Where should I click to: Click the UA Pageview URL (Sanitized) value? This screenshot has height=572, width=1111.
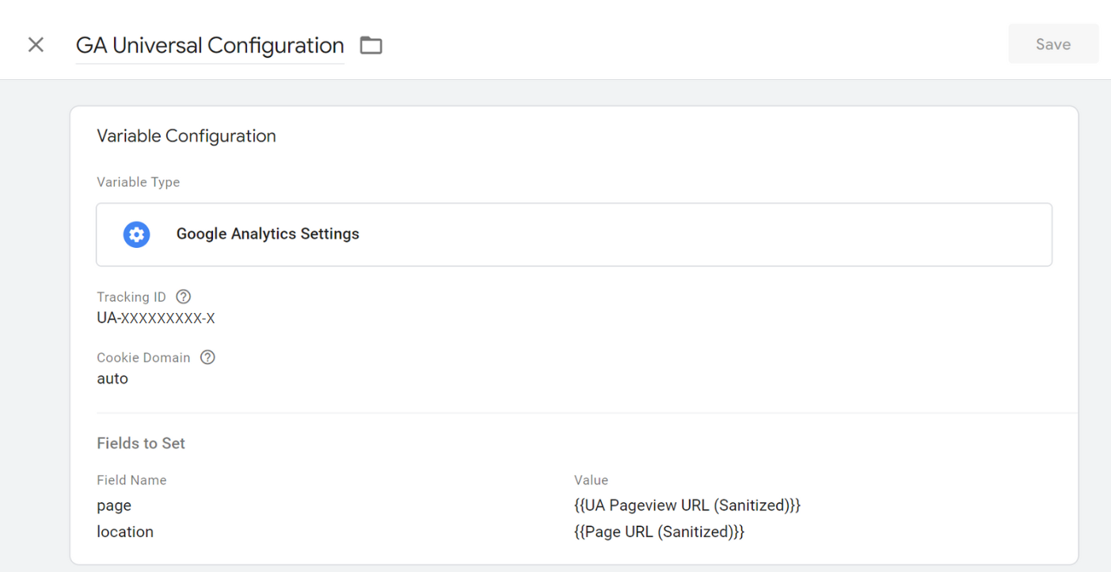[687, 505]
